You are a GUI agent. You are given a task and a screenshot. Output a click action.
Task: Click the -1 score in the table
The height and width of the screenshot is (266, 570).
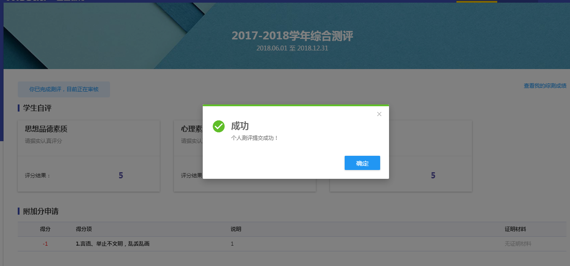(45, 244)
